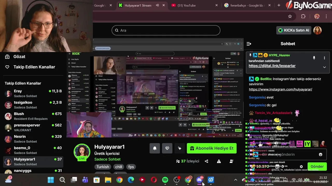Click Sergoreis's username on "dc gel" message

pyautogui.click(x=257, y=105)
